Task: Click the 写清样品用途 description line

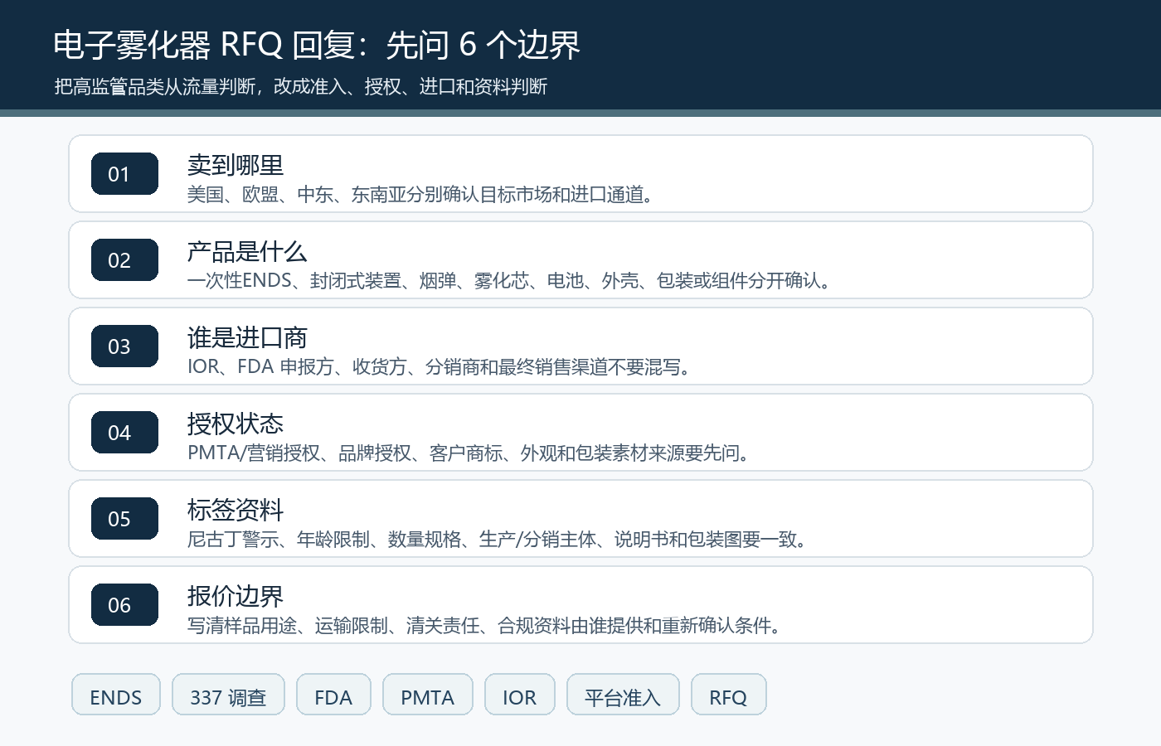Action: (x=486, y=626)
